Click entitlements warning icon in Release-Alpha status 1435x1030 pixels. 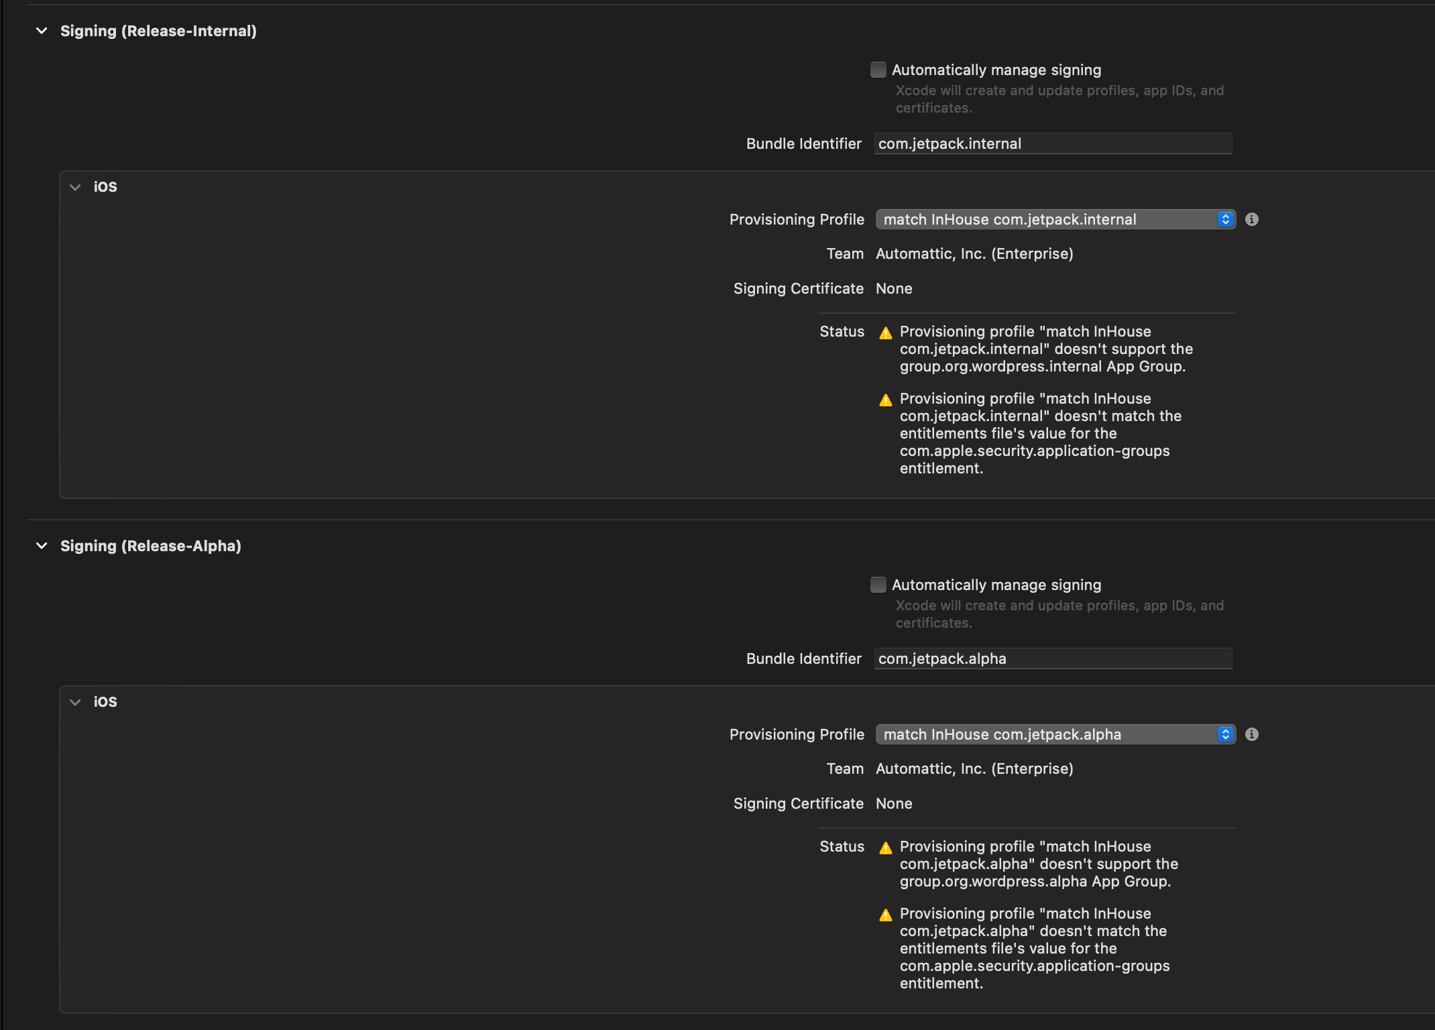click(885, 915)
